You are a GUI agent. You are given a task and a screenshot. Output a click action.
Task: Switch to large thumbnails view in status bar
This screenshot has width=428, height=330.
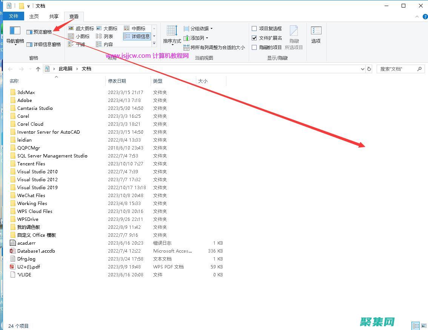[x=423, y=325]
